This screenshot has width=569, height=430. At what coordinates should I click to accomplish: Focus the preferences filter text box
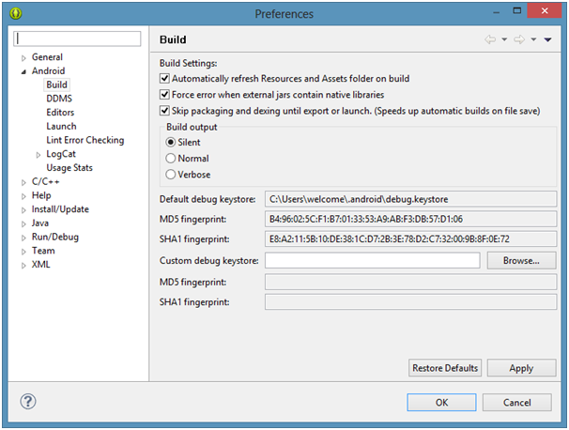click(77, 38)
